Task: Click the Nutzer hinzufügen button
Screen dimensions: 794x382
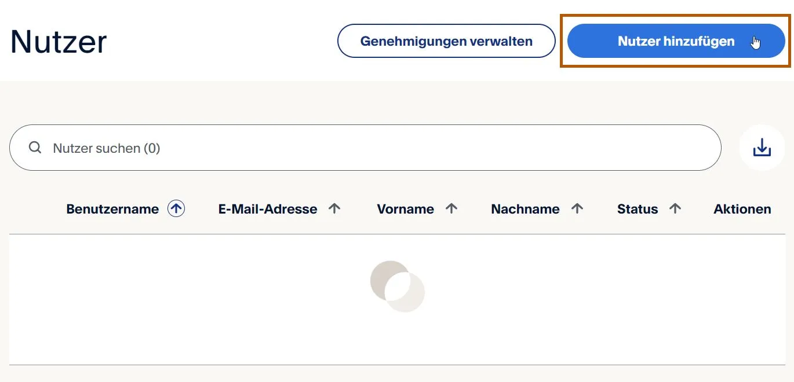Action: [676, 41]
